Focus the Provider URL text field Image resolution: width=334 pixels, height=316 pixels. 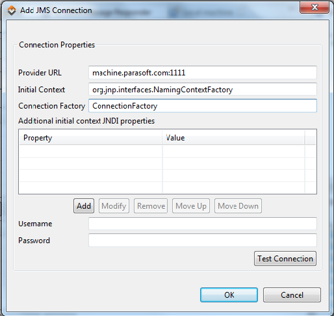pyautogui.click(x=203, y=73)
